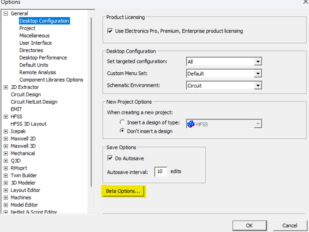The width and height of the screenshot is (309, 232).
Task: Expand the 2D Extractor node
Action: coord(6,87)
